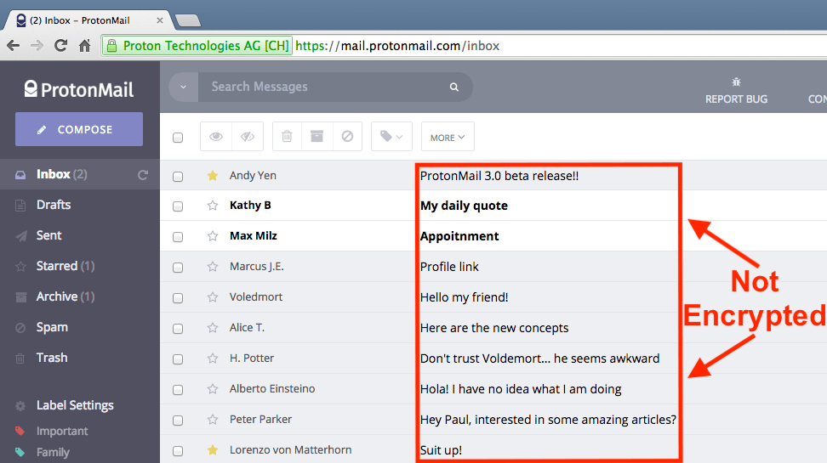Filter by the Family label
This screenshot has height=463, width=827.
pyautogui.click(x=53, y=452)
